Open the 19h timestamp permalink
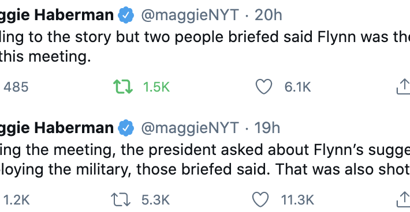Viewport: 410px width, 212px height. 267,128
